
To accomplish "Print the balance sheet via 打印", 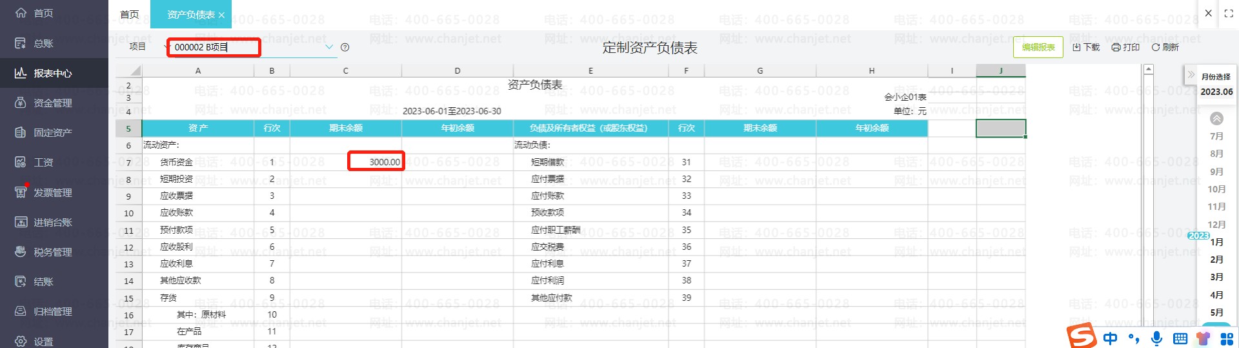I will tap(1125, 47).
